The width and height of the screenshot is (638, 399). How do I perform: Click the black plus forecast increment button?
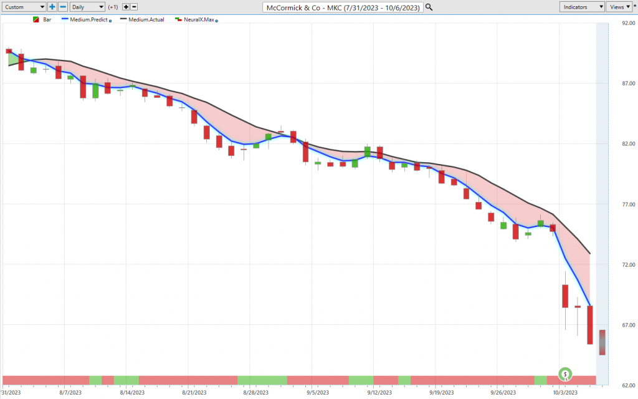pos(126,7)
